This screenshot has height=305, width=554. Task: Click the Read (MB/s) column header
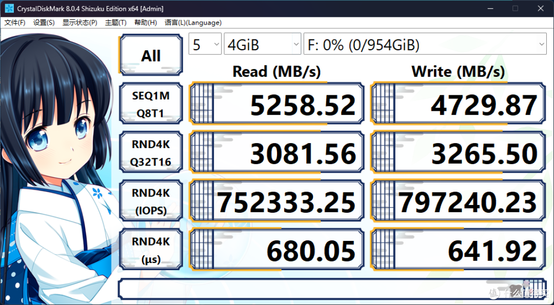click(276, 72)
